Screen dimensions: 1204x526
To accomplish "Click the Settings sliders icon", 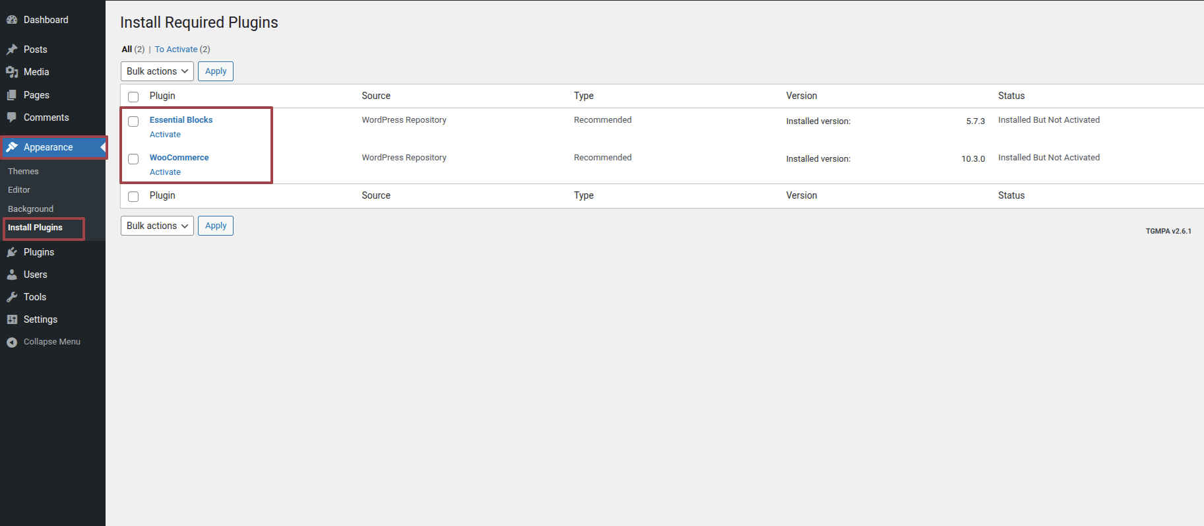I will [12, 319].
